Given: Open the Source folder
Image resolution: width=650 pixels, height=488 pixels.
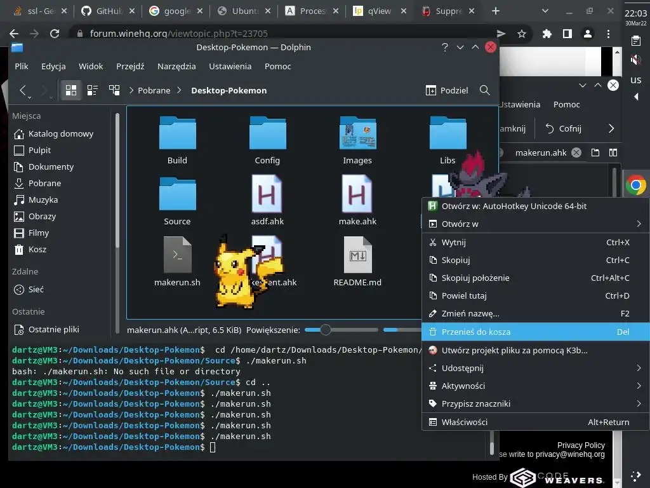Looking at the screenshot, I should click(178, 201).
